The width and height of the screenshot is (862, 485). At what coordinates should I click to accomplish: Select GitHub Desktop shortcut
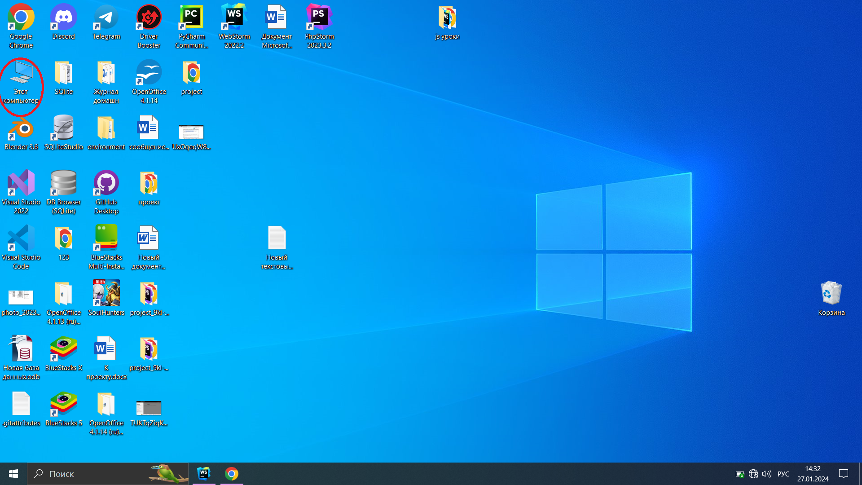point(106,192)
